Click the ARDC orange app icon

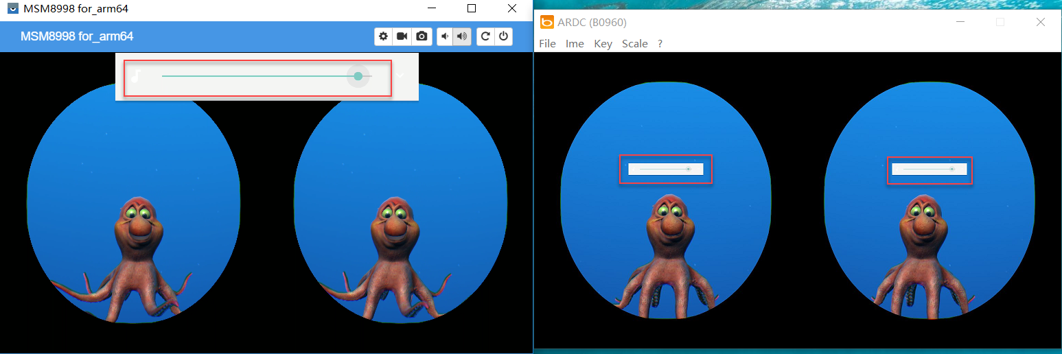(547, 22)
